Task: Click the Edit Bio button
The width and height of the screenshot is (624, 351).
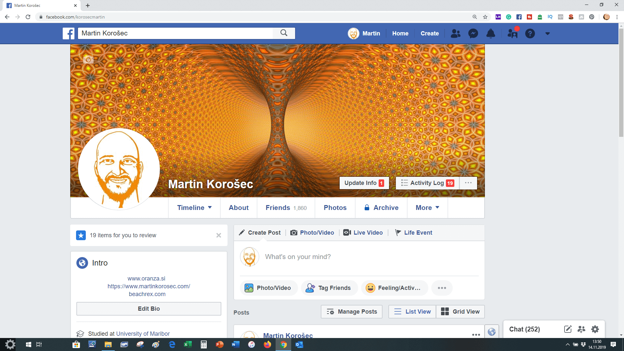Action: (149, 309)
